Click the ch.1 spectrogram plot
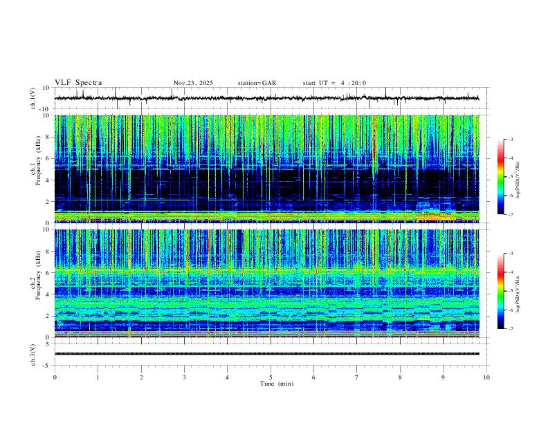 point(267,169)
